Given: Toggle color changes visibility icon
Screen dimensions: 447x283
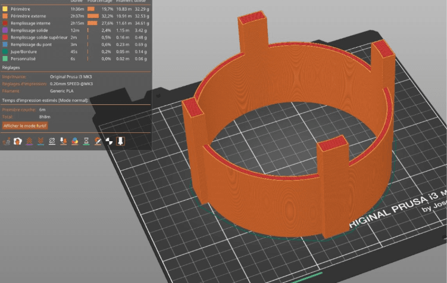Looking at the screenshot, I should (x=74, y=141).
